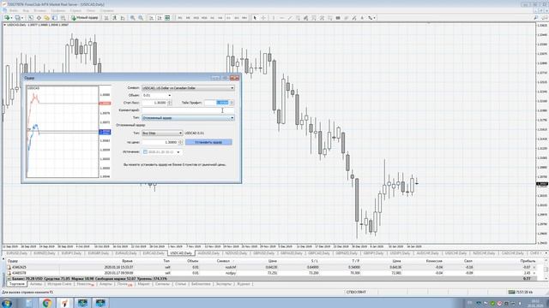Open the GBPCAD,Daily chart tab
Screen dimensions: 549x308
pos(319,253)
